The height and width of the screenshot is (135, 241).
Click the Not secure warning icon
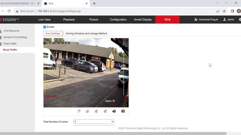click(17, 11)
